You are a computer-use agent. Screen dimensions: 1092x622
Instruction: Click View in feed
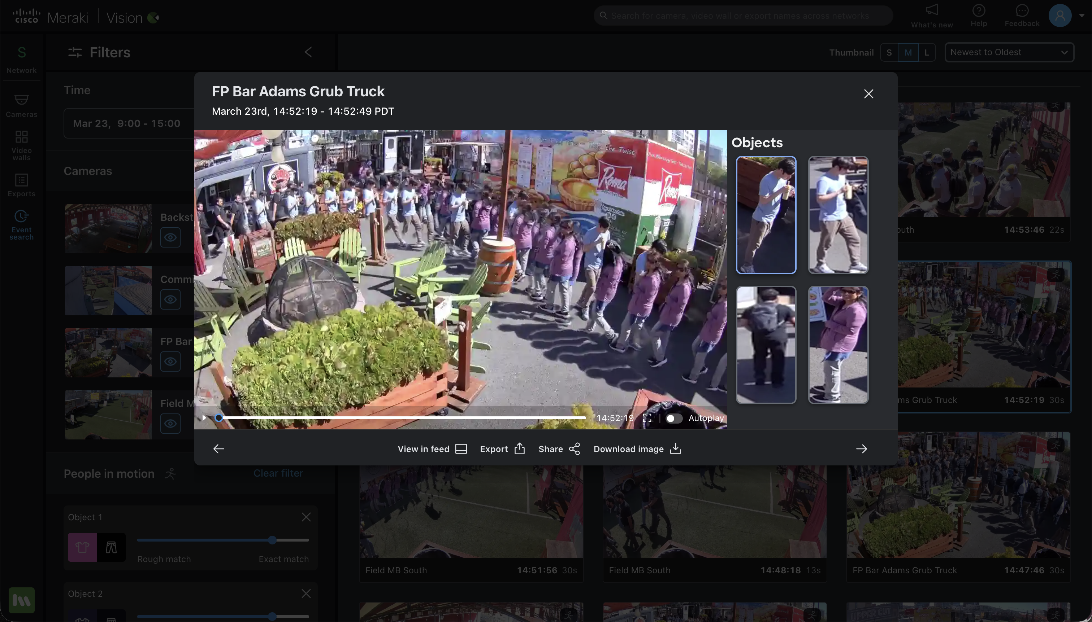(432, 448)
